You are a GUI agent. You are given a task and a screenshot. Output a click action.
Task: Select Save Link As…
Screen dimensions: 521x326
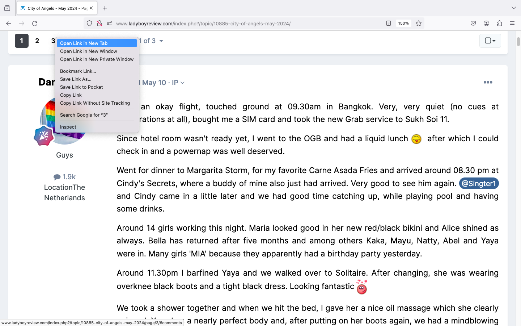[x=97, y=79]
